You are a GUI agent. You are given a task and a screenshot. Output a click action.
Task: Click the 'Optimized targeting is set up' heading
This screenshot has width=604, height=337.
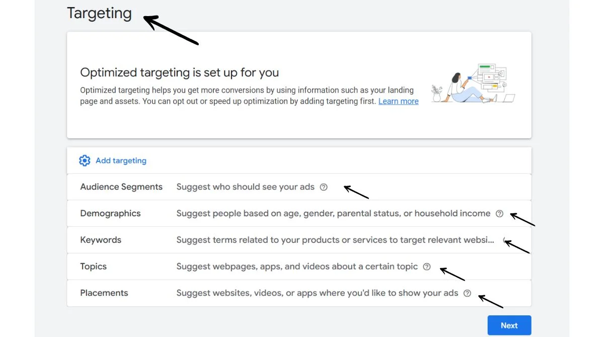click(x=180, y=72)
